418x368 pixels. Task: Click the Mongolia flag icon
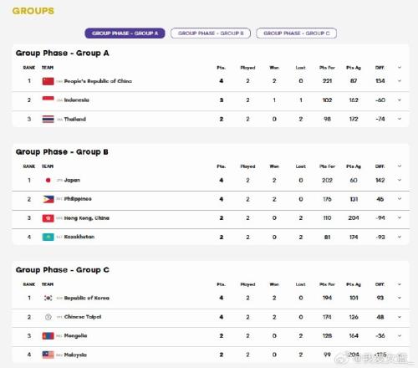[48, 336]
